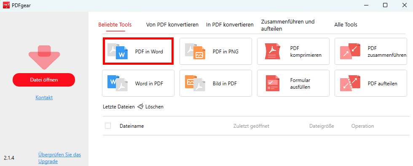The image size is (413, 166).
Task: Click the Dateiname column header
Action: pos(131,126)
